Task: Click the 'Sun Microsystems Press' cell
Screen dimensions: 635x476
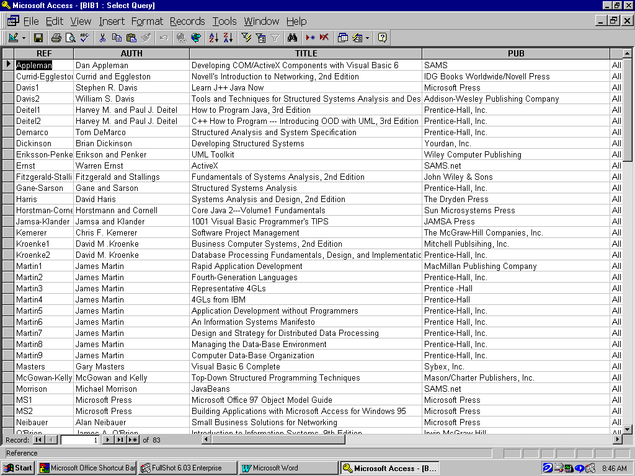Action: pyautogui.click(x=515, y=211)
